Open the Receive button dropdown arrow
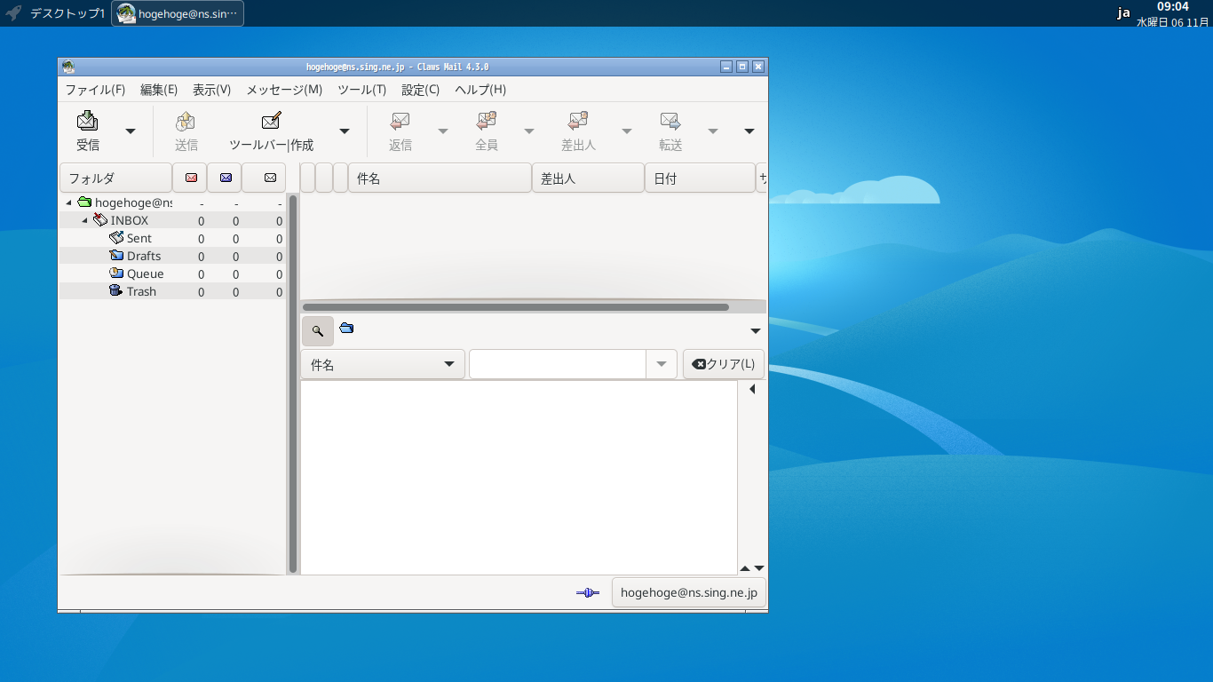This screenshot has width=1213, height=682. tap(131, 131)
